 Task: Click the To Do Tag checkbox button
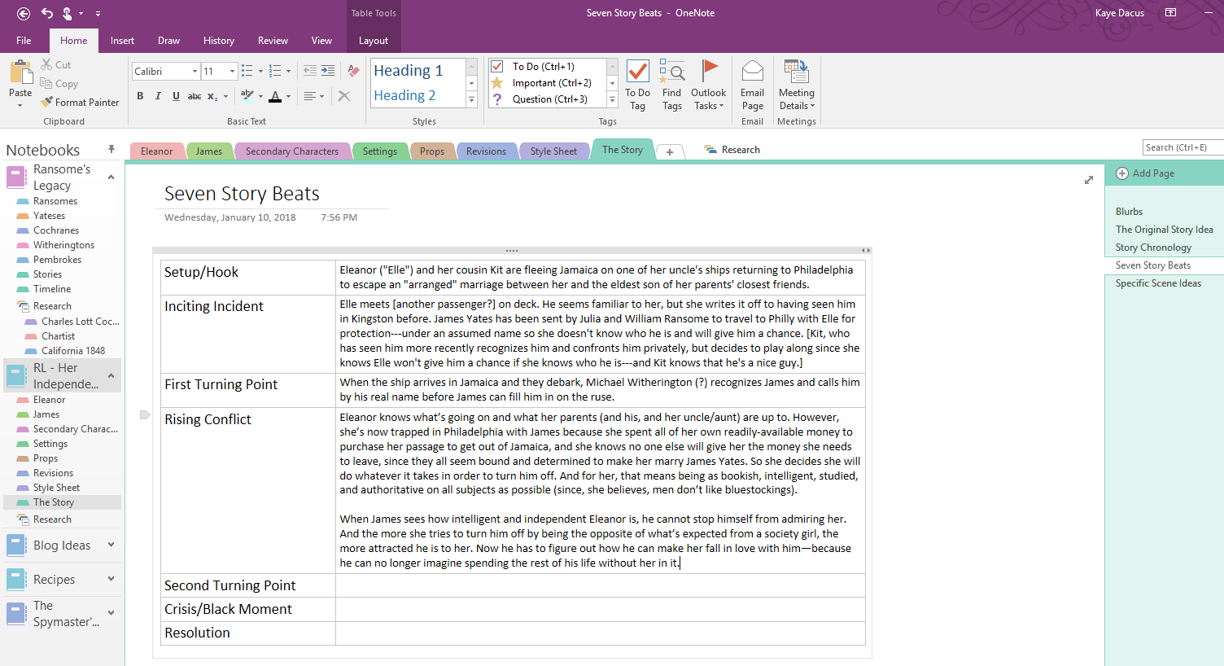tap(637, 85)
